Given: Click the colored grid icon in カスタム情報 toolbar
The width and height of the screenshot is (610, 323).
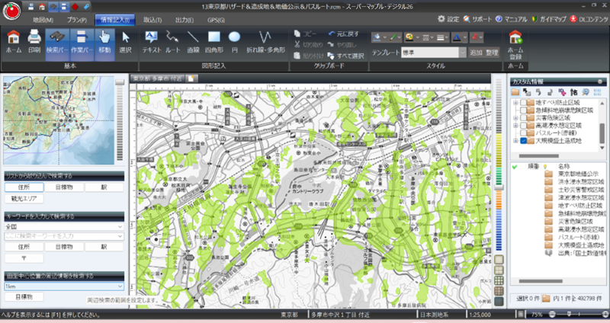Looking at the screenshot, I should (597, 92).
